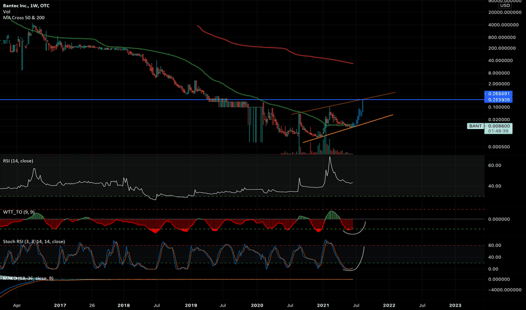The height and width of the screenshot is (310, 526).
Task: Click the 01:48:39 countdown timer
Action: click(x=498, y=131)
